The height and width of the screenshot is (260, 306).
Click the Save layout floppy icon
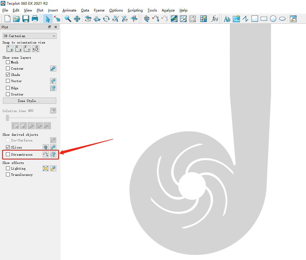coord(26,19)
